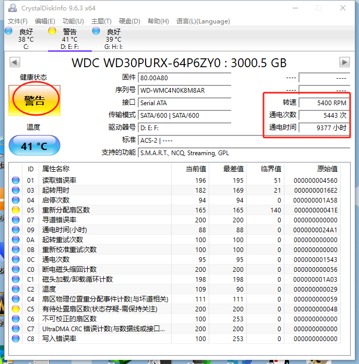Click the 固件 field showing 80.00A80
Image resolution: width=359 pixels, height=364 pixels.
point(184,78)
